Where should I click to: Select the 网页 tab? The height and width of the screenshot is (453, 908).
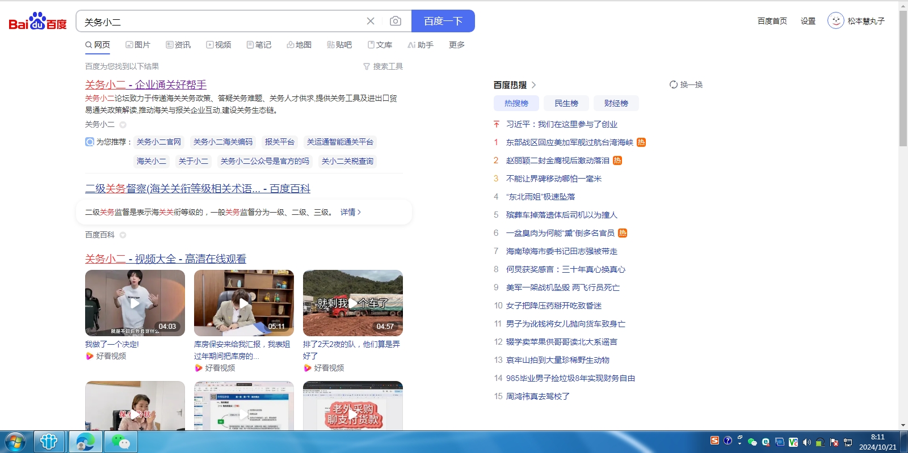pyautogui.click(x=98, y=45)
